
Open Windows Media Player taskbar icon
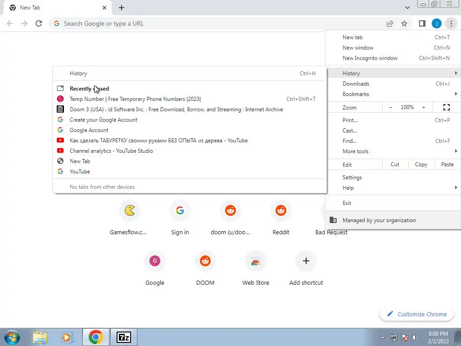tap(68, 337)
